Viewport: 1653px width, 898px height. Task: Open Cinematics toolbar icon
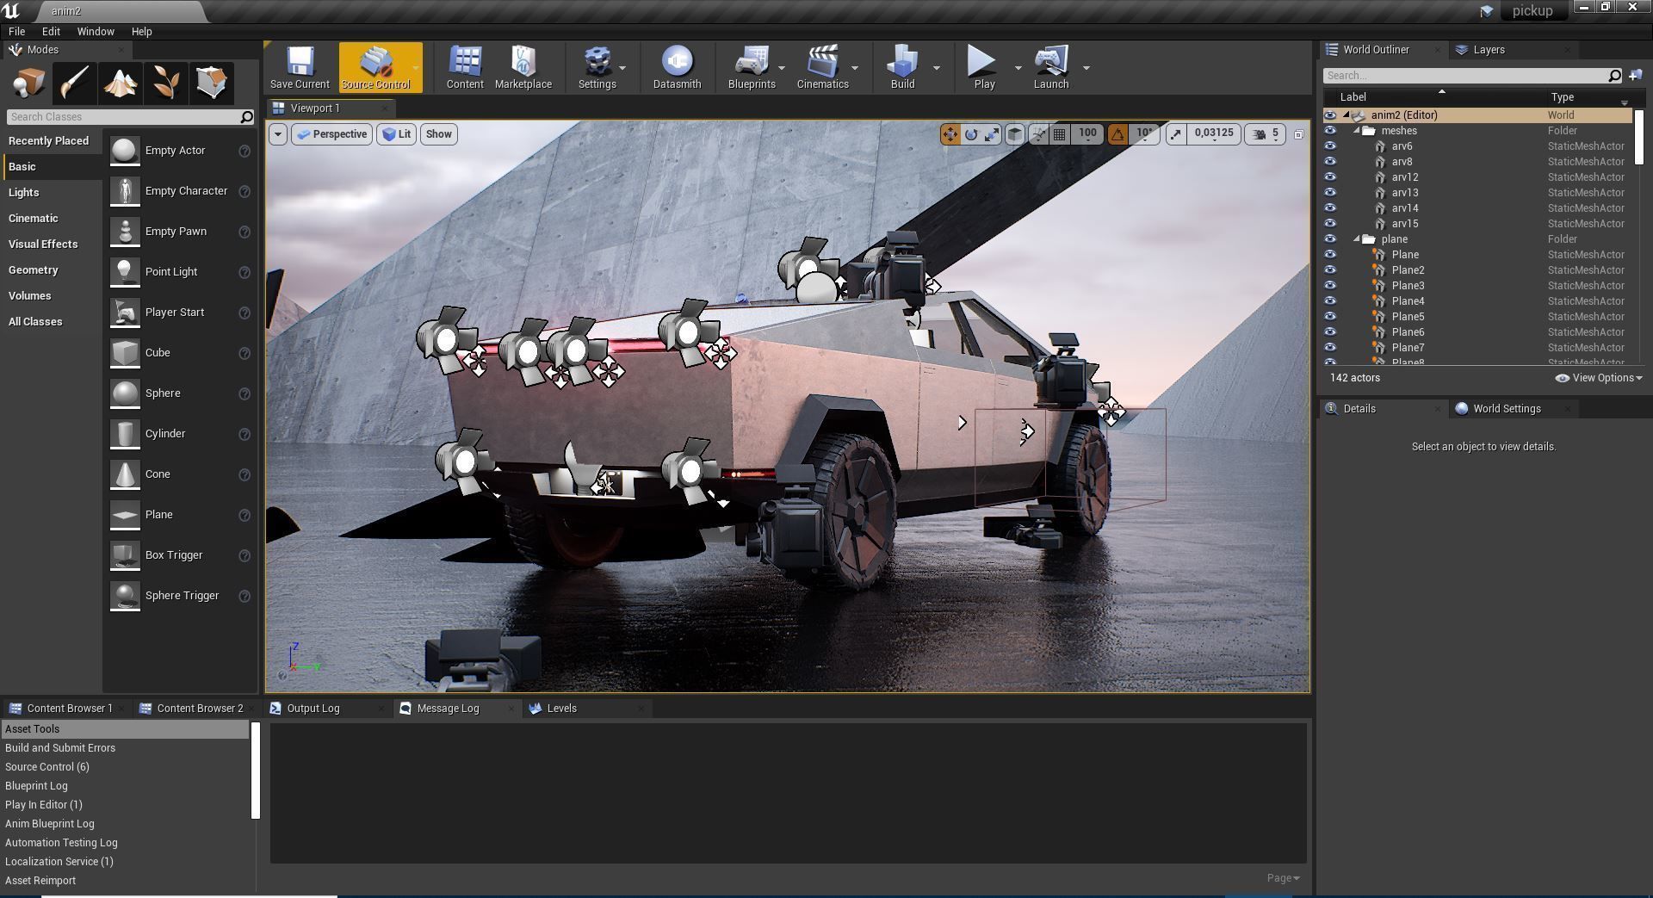click(x=822, y=67)
